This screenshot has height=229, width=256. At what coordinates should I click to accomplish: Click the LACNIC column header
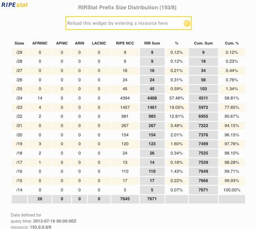(99, 43)
